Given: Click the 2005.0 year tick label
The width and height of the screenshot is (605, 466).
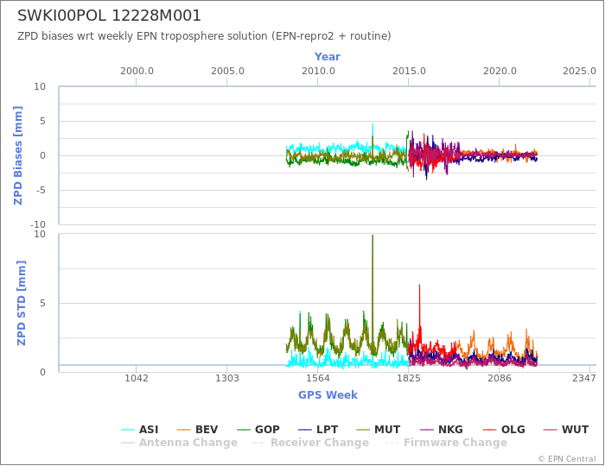Looking at the screenshot, I should pyautogui.click(x=227, y=72).
